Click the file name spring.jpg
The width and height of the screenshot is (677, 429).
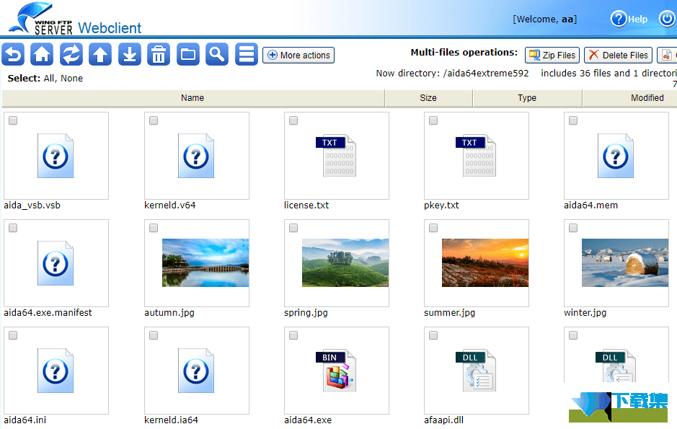point(306,313)
